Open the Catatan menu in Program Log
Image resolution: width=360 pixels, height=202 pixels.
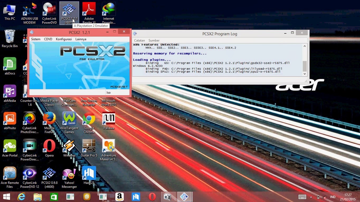point(139,40)
